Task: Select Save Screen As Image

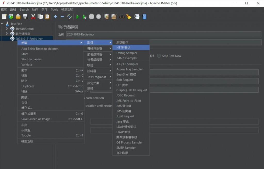Action: 51,119
